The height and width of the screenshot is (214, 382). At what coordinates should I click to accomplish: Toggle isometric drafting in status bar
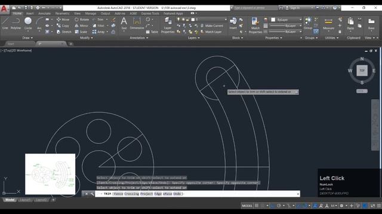pos(289,206)
